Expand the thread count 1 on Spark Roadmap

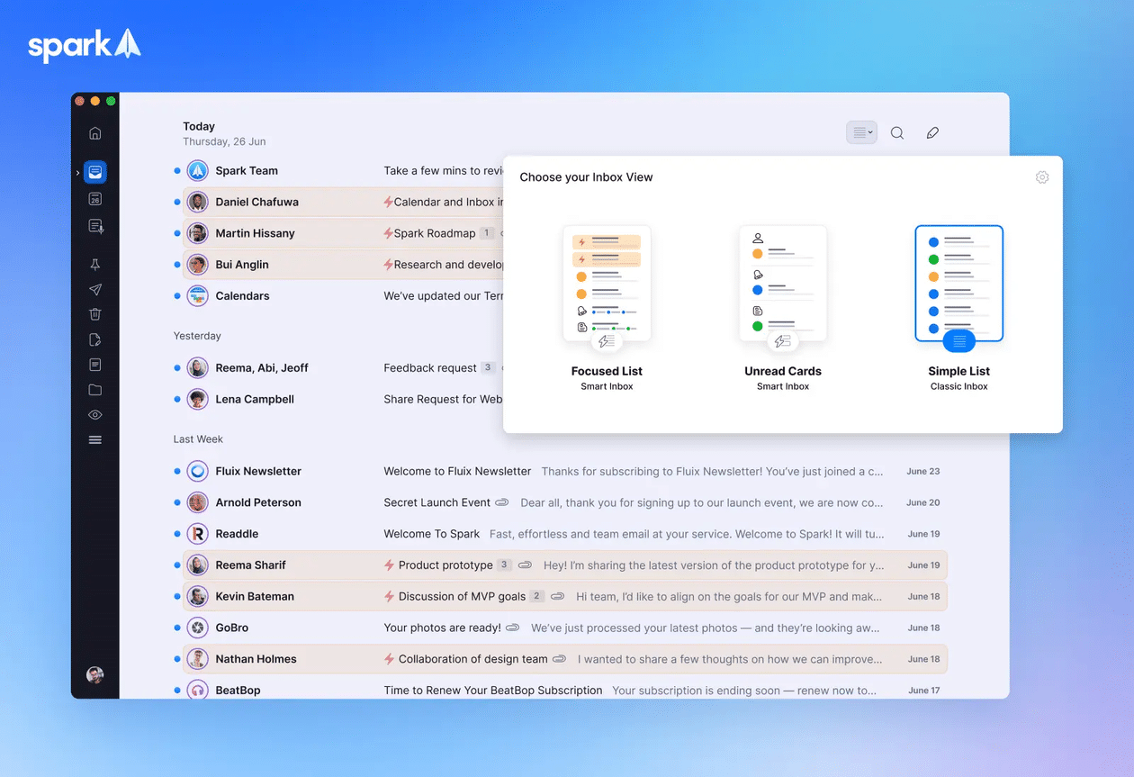487,233
